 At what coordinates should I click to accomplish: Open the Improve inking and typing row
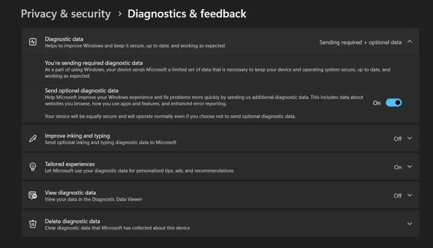(x=77, y=136)
